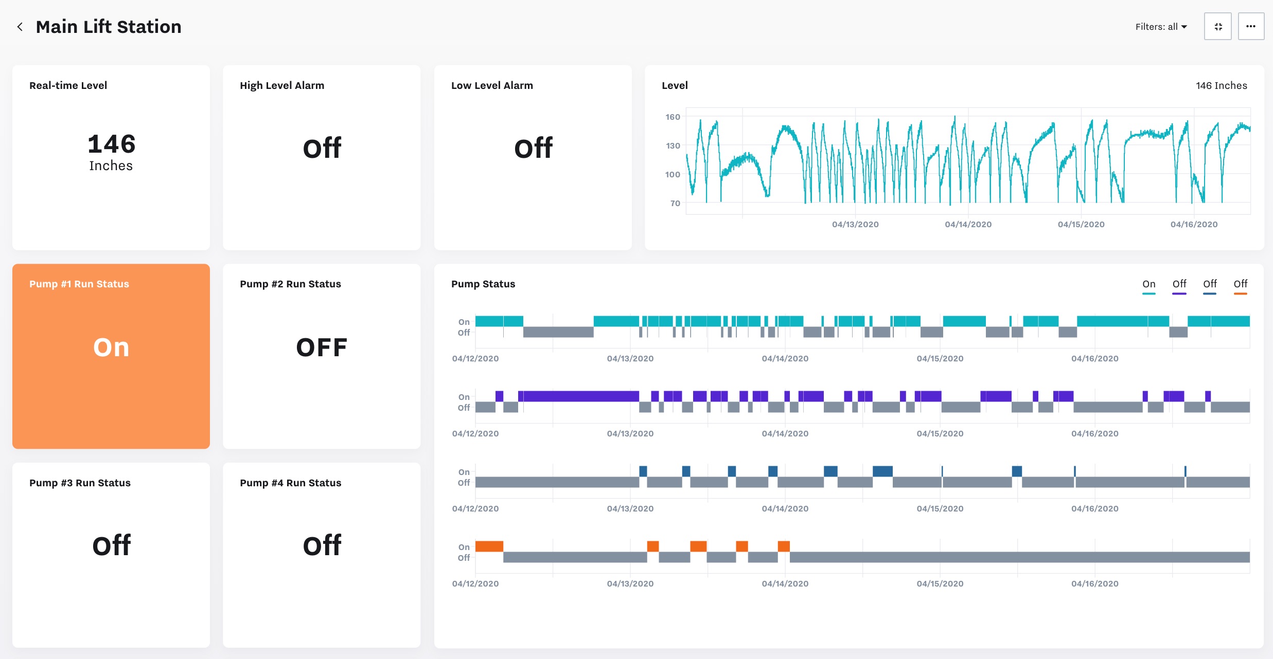1273x659 pixels.
Task: Click the On value in Pump #1 card
Action: pos(111,347)
